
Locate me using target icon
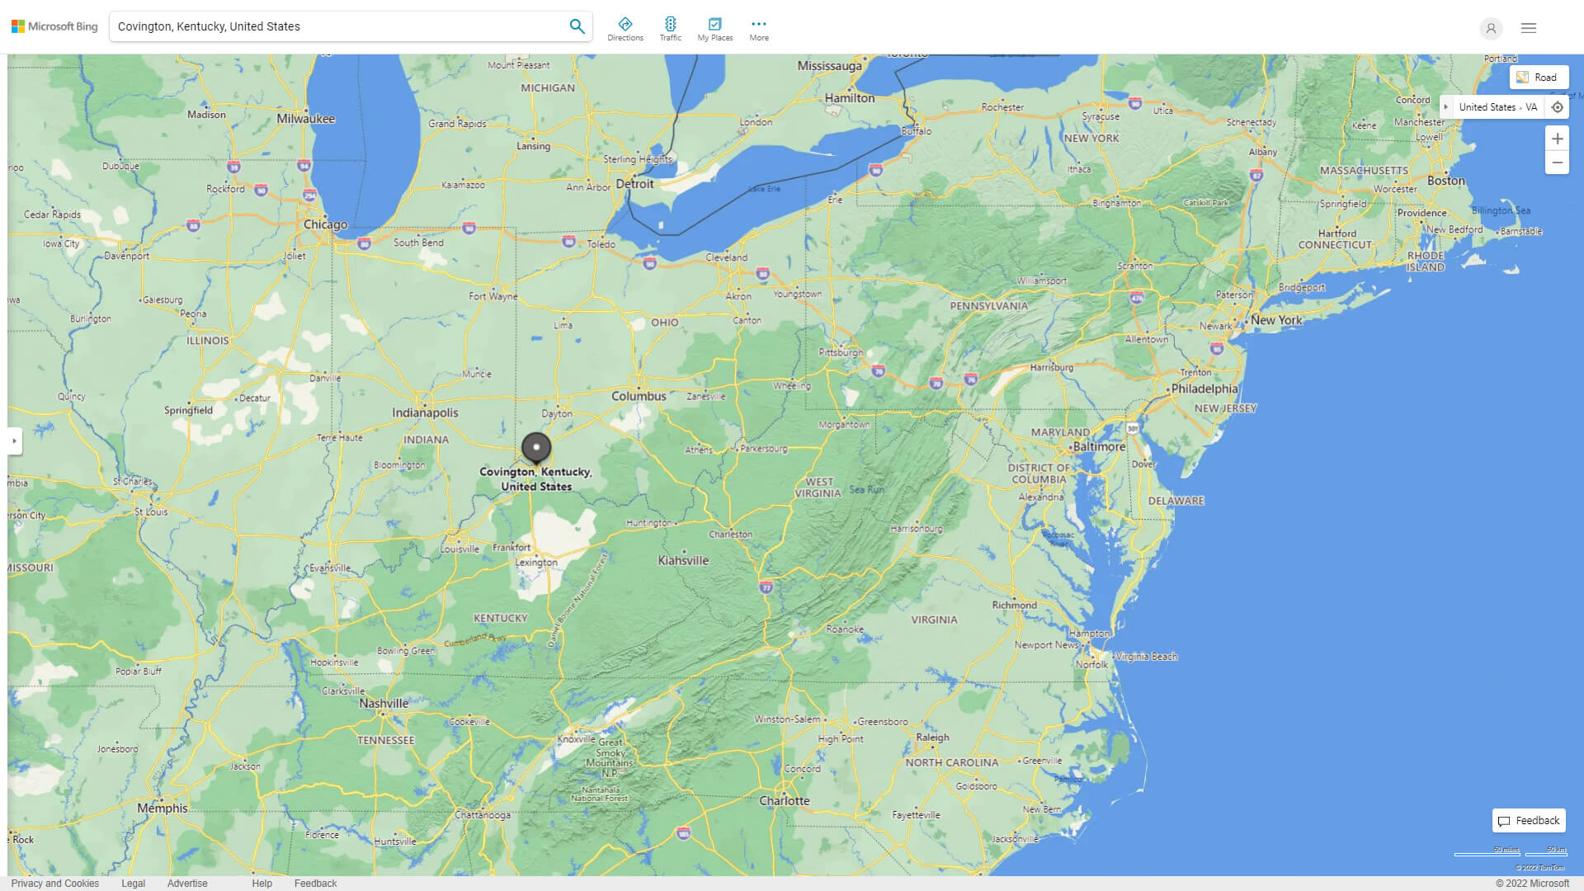click(1557, 107)
